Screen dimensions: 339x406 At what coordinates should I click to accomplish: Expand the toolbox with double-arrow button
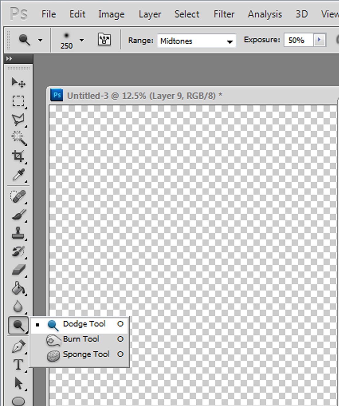[9, 59]
